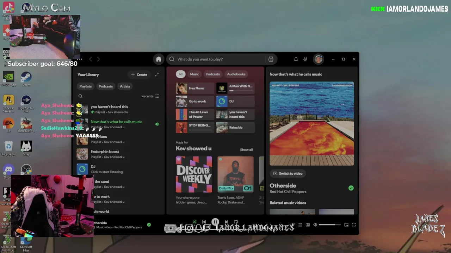Open the profile avatar menu

tap(319, 59)
